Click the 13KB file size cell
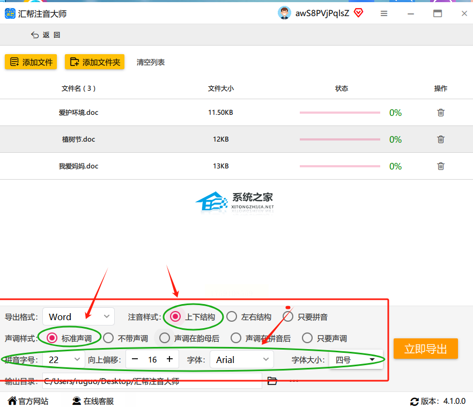 (221, 166)
